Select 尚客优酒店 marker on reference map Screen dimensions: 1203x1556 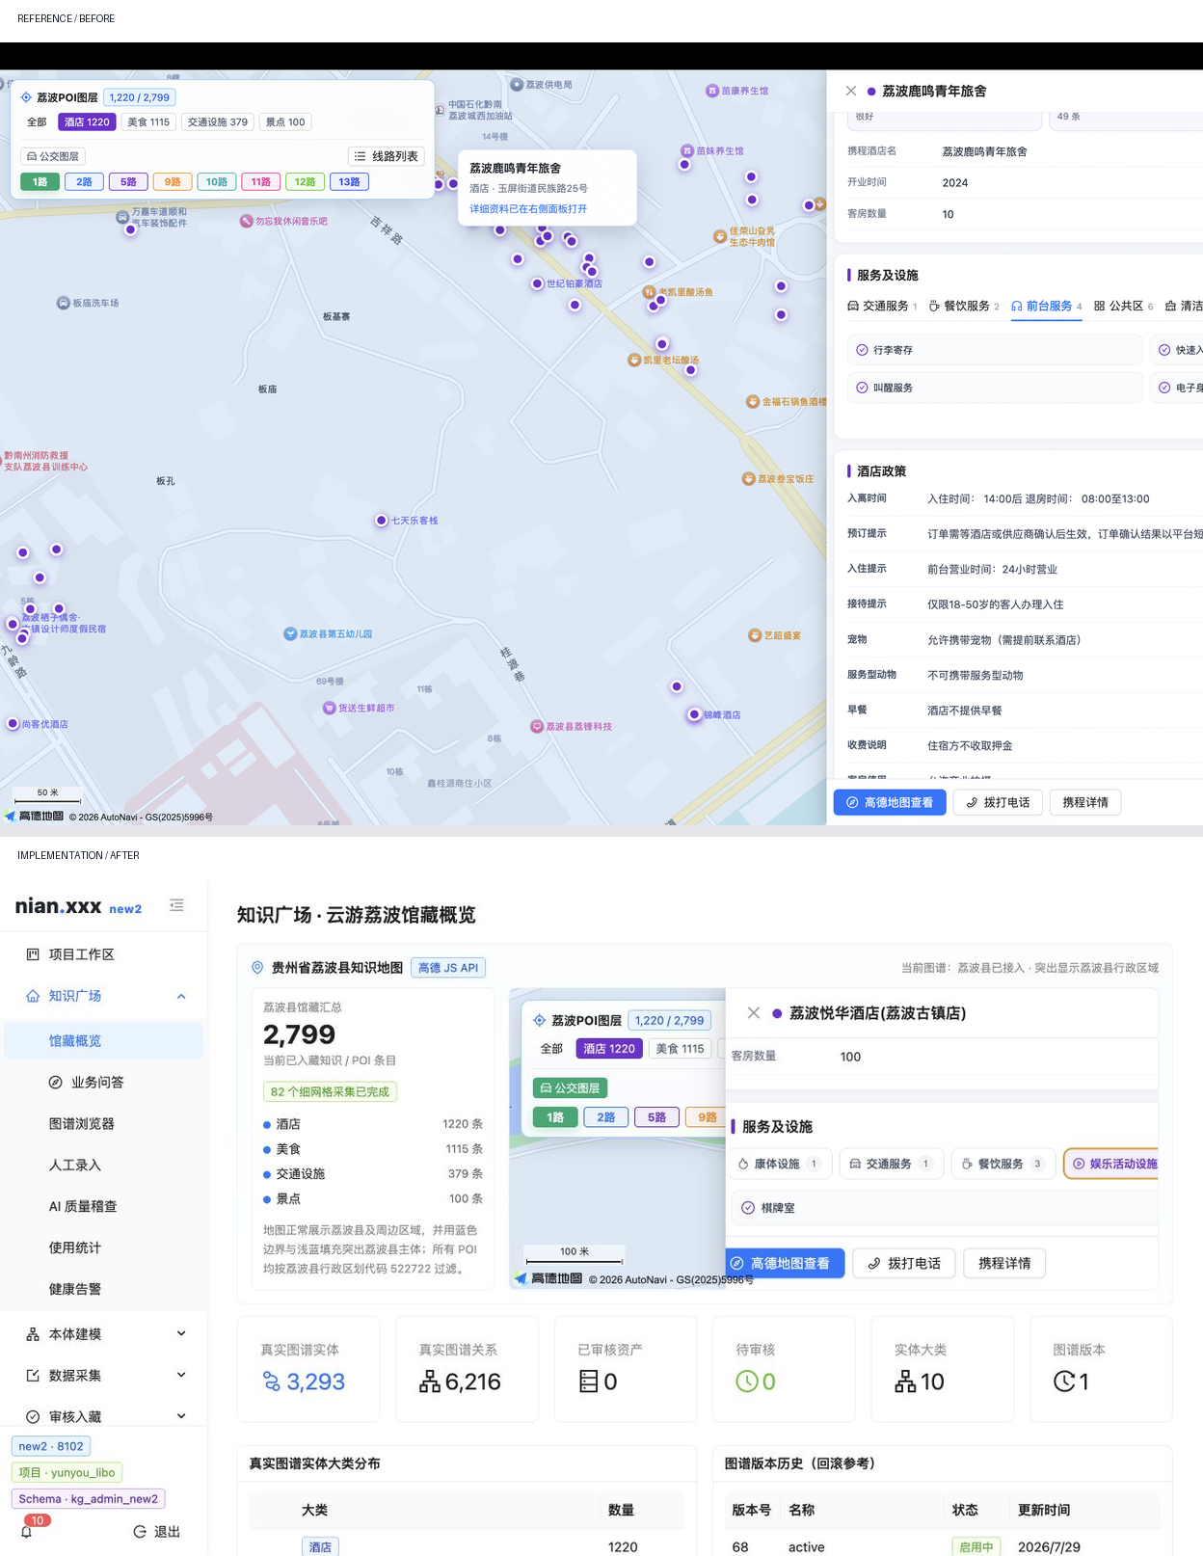pos(13,723)
